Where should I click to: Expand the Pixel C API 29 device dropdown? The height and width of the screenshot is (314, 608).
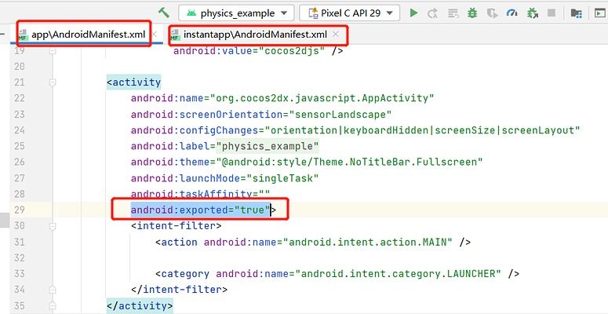pos(351,13)
